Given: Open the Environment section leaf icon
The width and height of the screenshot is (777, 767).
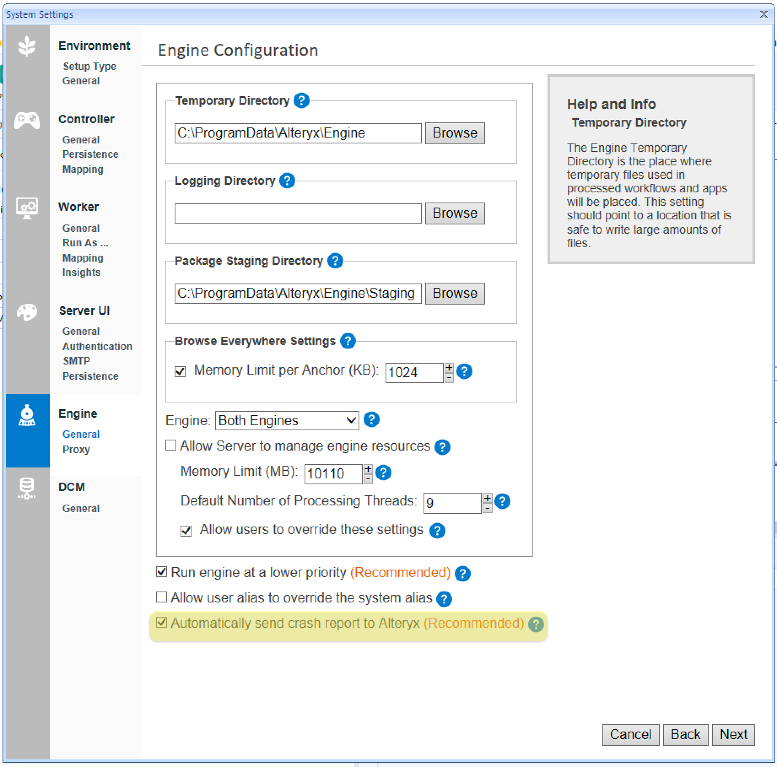Looking at the screenshot, I should (x=27, y=46).
